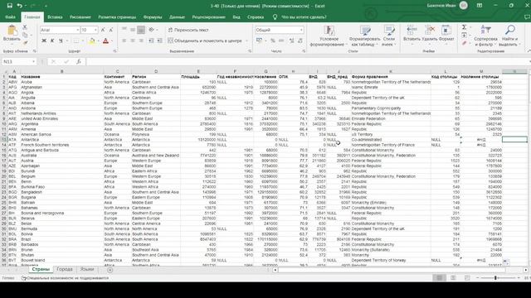
Task: Toggle Italic (К) formatting
Action: coord(52,41)
